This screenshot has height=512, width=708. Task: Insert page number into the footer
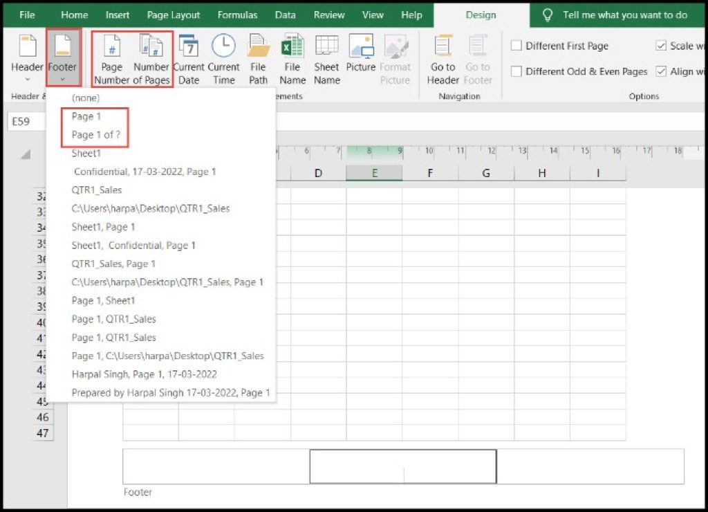110,57
